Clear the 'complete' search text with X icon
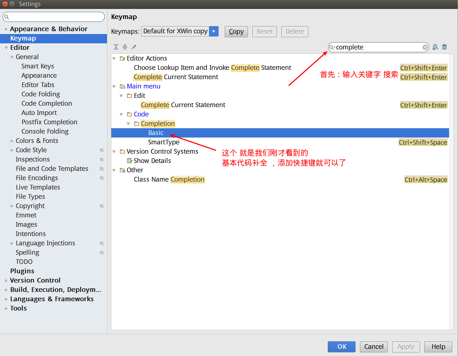Viewport: 458px width, 356px height. [425, 47]
